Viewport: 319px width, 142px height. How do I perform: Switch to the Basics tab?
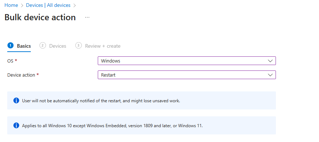point(24,46)
